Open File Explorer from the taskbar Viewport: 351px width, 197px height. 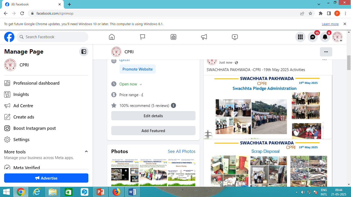click(53, 192)
